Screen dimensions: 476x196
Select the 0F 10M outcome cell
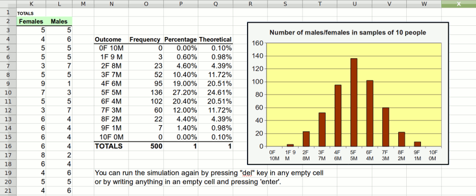coord(111,48)
